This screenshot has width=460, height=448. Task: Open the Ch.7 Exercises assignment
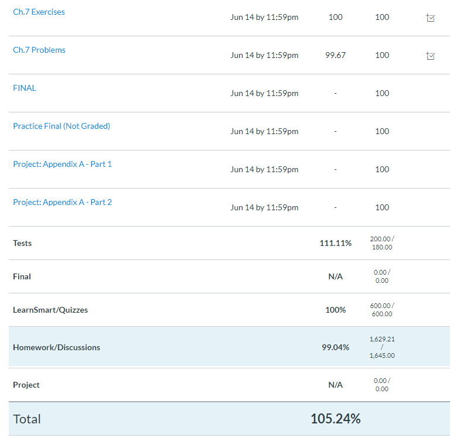[x=39, y=12]
